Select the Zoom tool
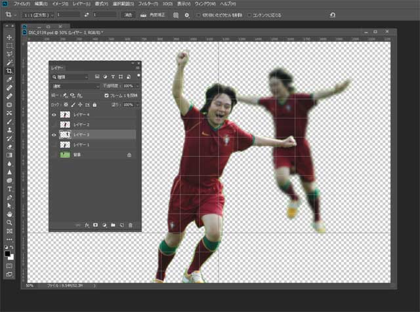 coord(9,223)
